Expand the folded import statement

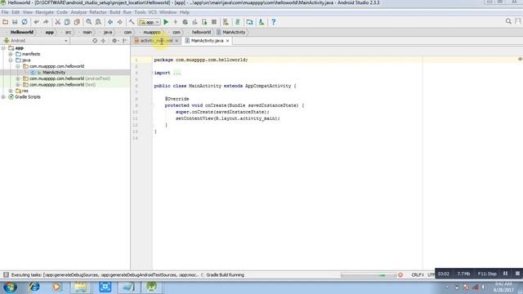(177, 73)
